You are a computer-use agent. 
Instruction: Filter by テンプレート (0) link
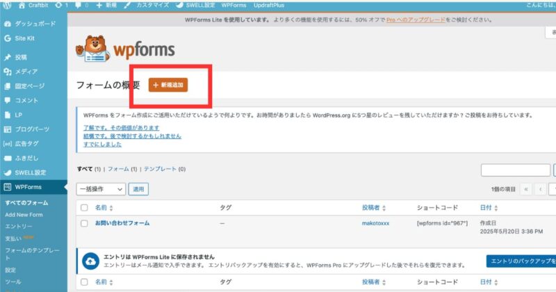pos(165,169)
